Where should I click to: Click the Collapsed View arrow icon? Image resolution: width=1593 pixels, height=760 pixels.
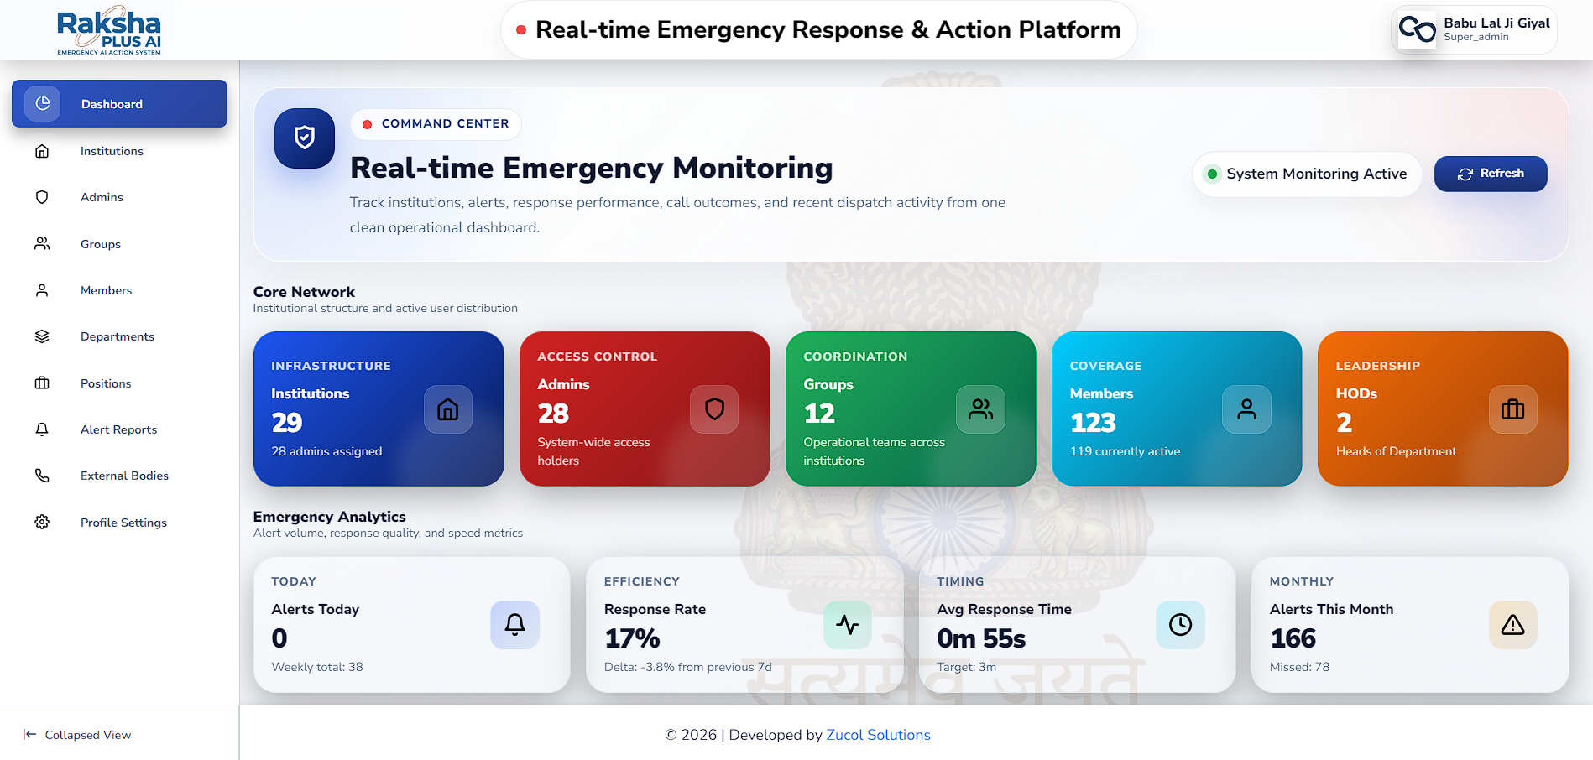[30, 735]
